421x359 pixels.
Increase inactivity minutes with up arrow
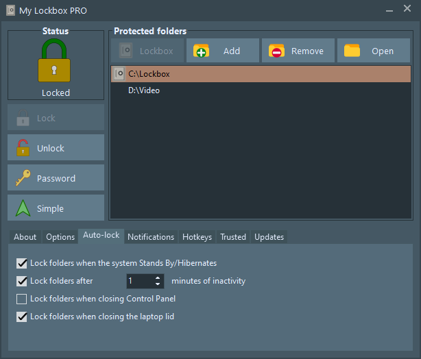[x=158, y=278]
